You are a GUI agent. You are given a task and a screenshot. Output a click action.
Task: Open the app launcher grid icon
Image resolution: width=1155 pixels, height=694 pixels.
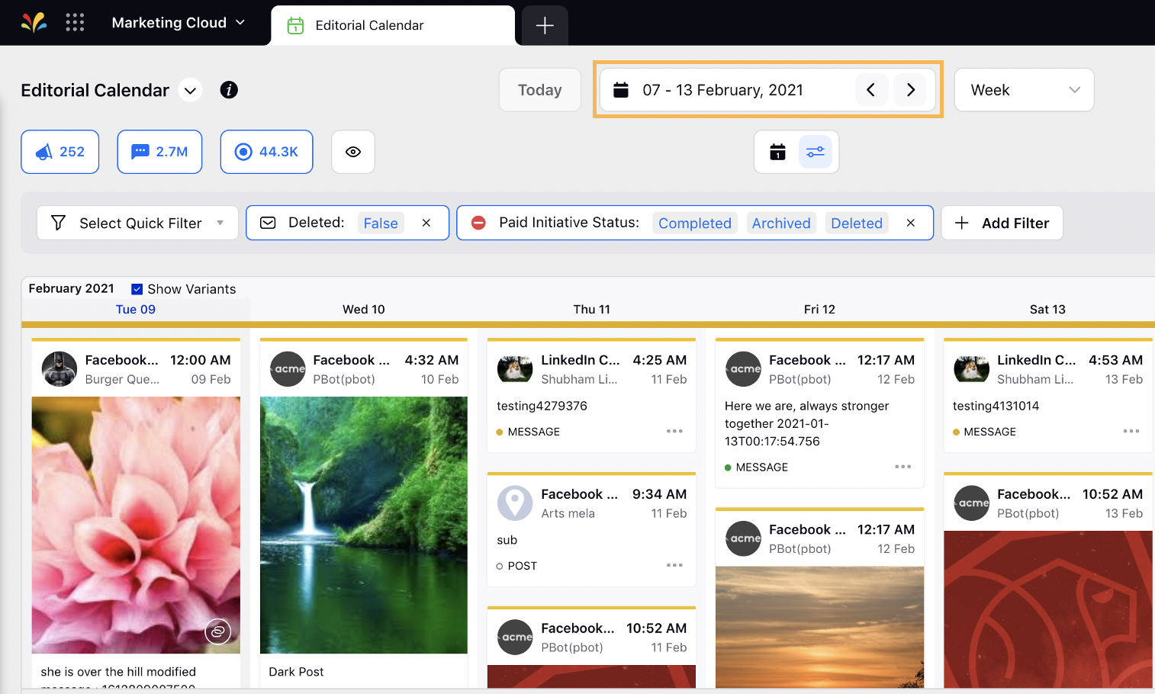(75, 22)
